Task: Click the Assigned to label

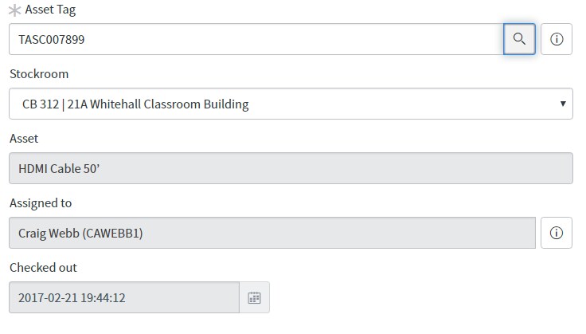Action: [41, 203]
